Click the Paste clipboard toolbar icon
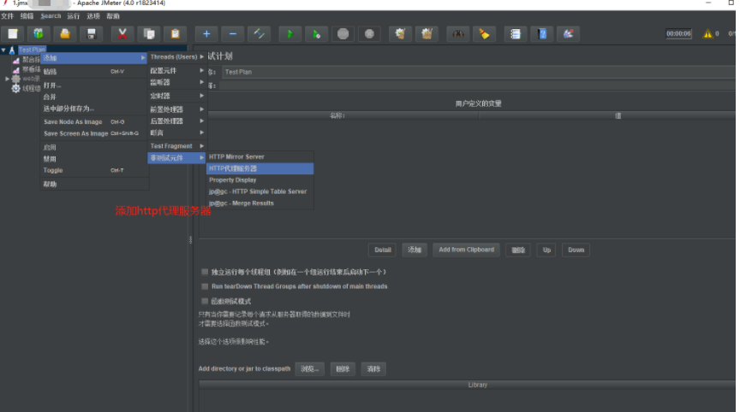The height and width of the screenshot is (412, 740). pos(175,34)
